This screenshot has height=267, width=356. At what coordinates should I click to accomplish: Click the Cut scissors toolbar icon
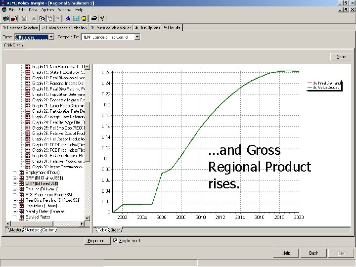click(34, 18)
